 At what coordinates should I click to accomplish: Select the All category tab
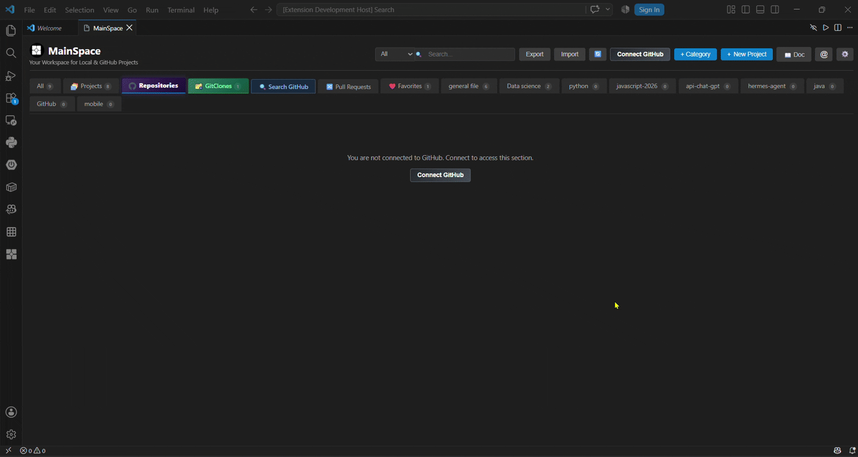coord(45,86)
